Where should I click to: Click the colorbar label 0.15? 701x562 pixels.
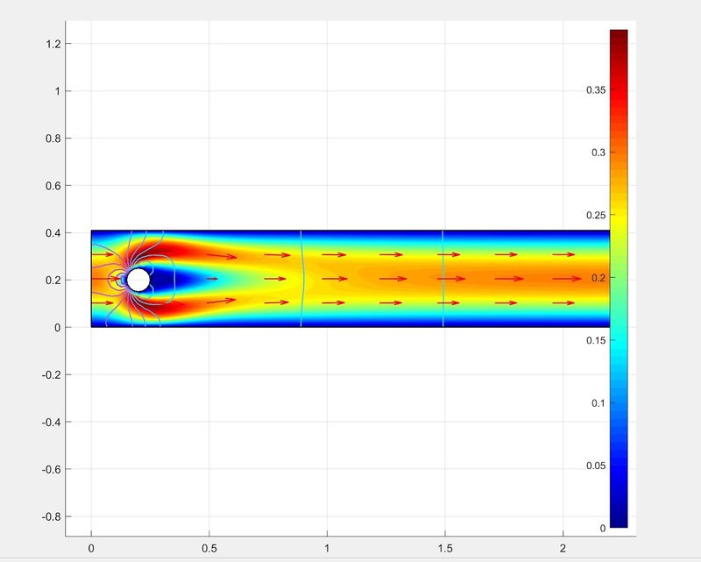click(x=596, y=340)
